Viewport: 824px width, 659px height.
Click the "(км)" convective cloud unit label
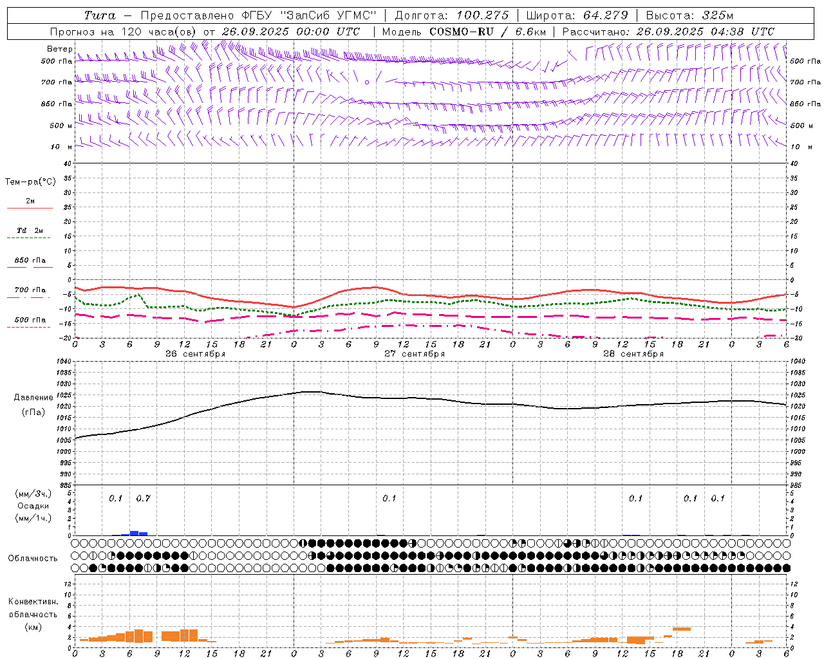(x=33, y=626)
